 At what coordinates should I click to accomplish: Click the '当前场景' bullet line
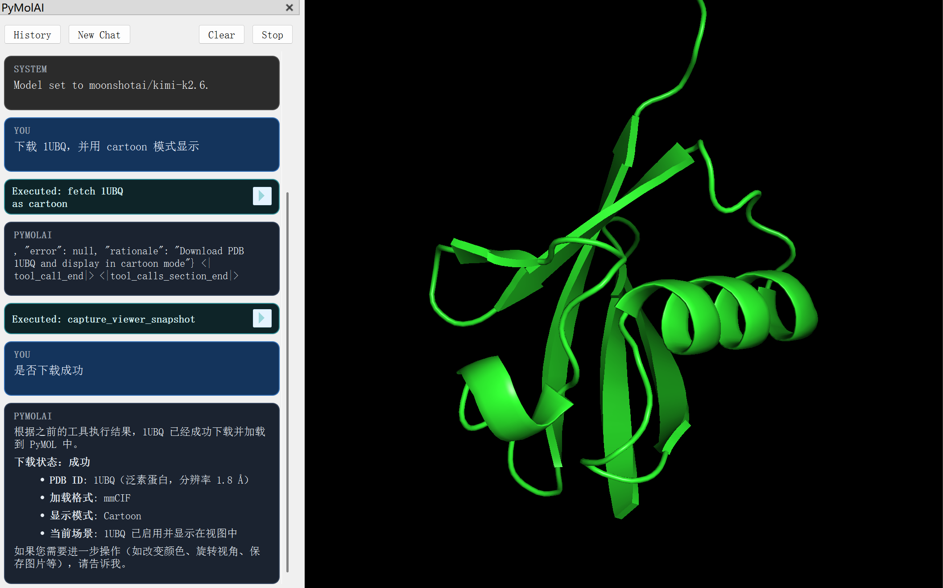(139, 534)
